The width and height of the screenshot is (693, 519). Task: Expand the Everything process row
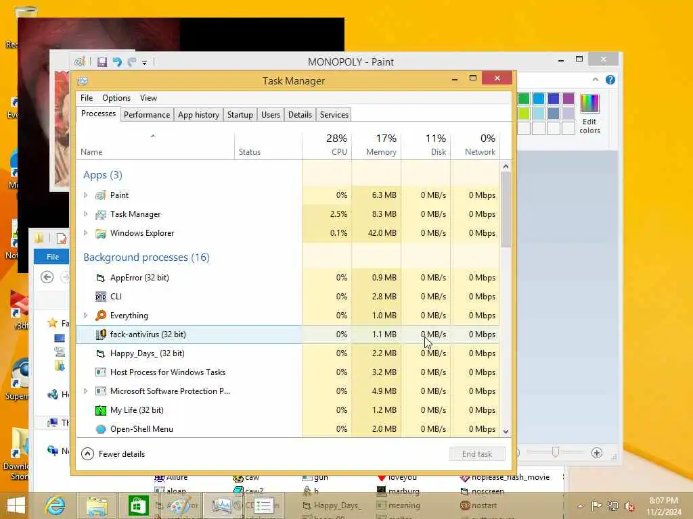point(86,316)
